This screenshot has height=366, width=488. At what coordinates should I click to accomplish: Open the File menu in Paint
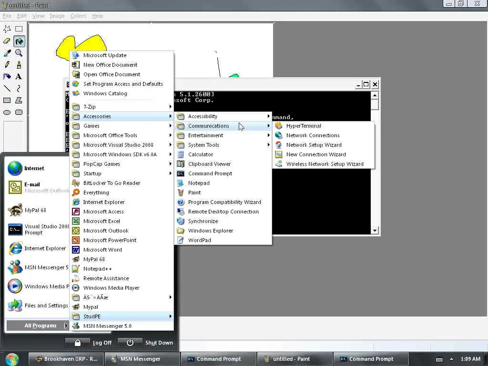(x=7, y=16)
